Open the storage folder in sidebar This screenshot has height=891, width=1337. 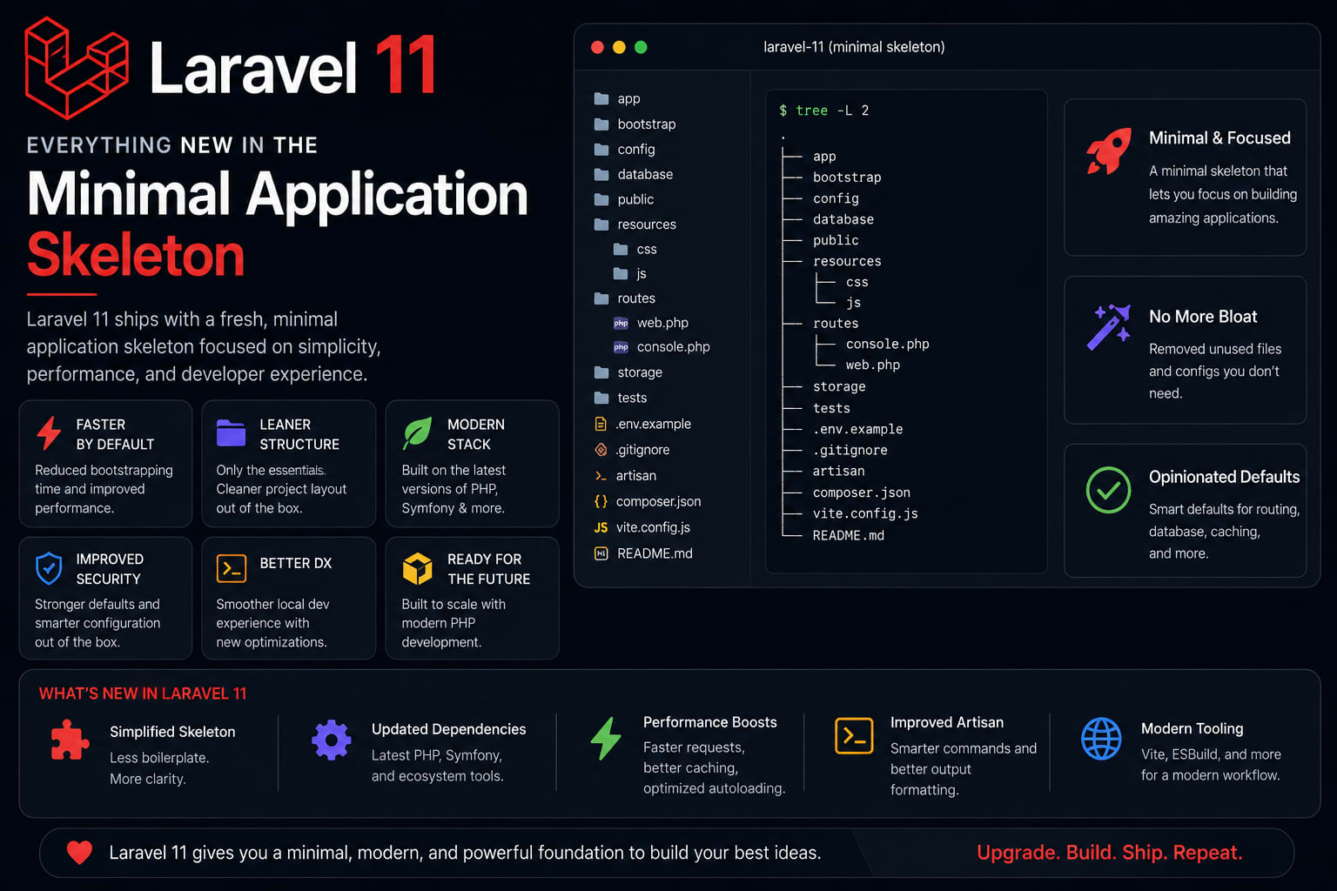pyautogui.click(x=628, y=372)
